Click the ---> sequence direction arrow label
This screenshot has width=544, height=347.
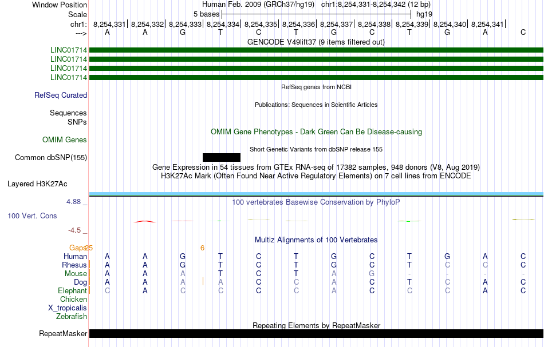81,33
